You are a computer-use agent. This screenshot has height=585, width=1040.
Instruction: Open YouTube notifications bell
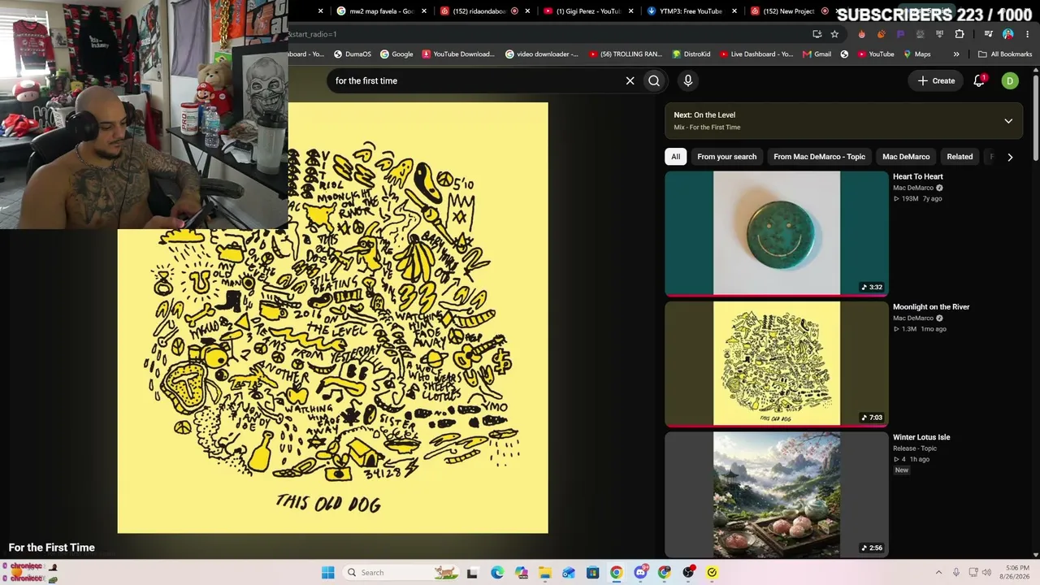pos(979,80)
